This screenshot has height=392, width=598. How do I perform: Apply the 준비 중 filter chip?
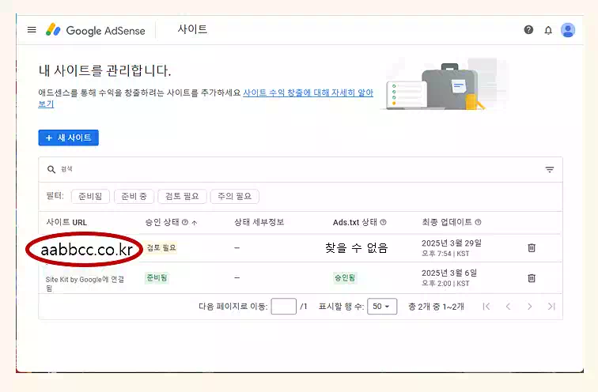[134, 196]
